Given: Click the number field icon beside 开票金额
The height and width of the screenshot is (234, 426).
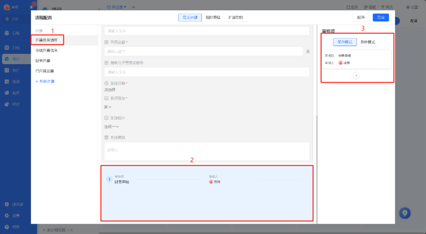Looking at the screenshot, I should [106, 42].
